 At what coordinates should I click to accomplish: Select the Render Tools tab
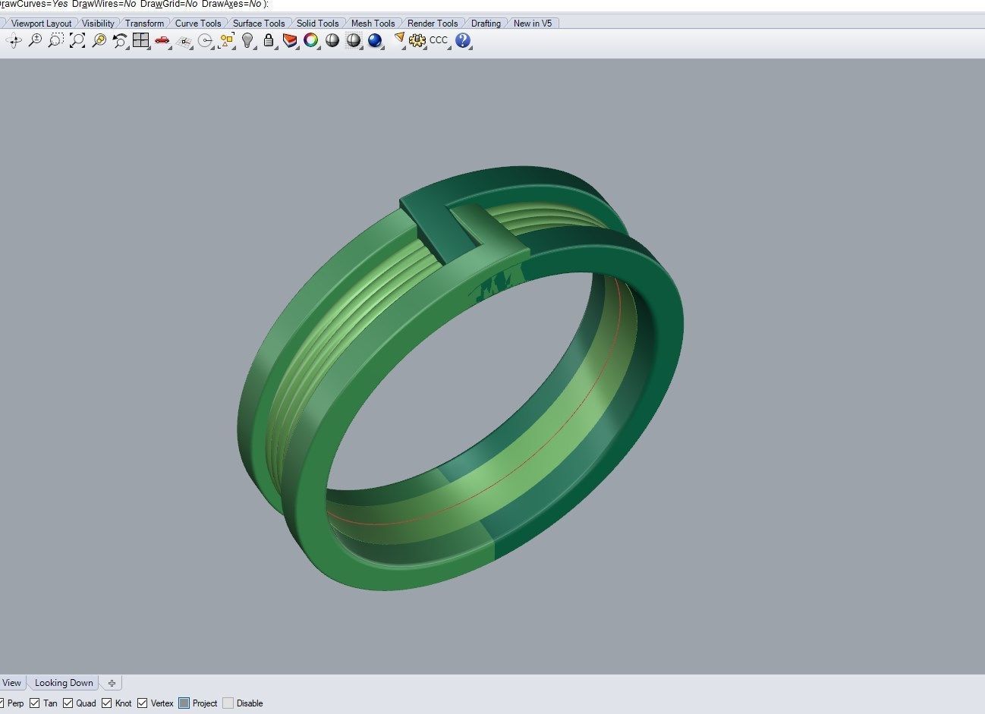[433, 24]
